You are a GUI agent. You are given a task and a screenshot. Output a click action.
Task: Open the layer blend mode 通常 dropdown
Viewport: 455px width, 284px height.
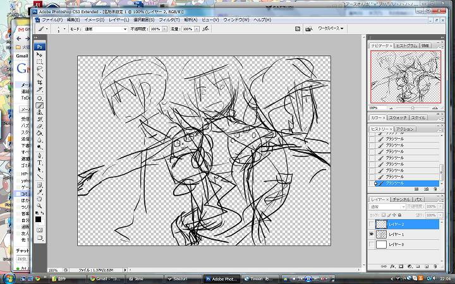coord(387,206)
